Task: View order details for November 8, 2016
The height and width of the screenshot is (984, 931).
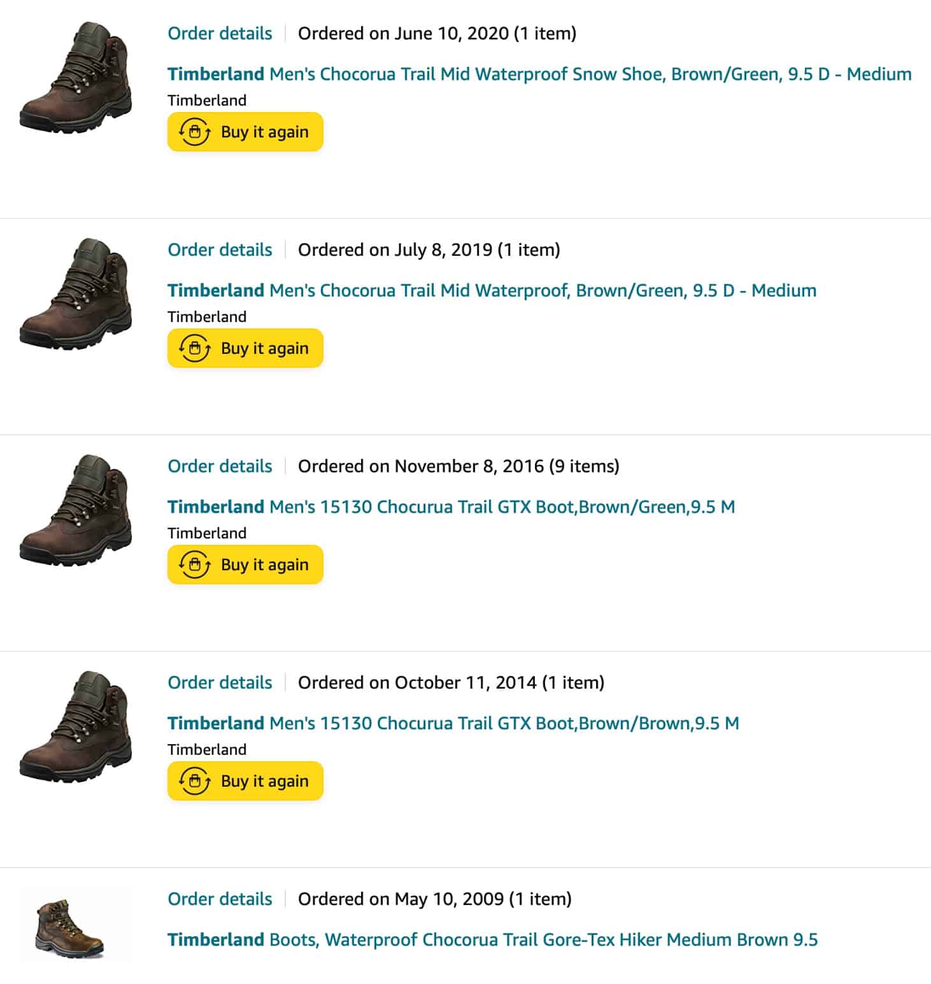Action: [x=220, y=466]
